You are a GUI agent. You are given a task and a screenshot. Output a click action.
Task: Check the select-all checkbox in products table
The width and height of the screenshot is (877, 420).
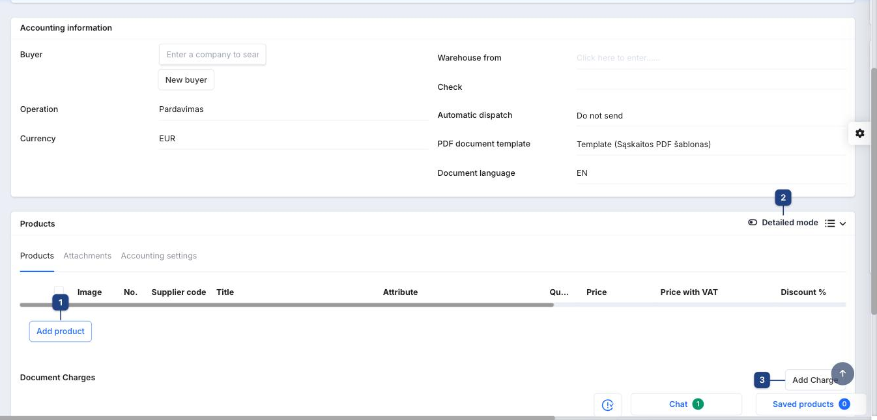[59, 291]
